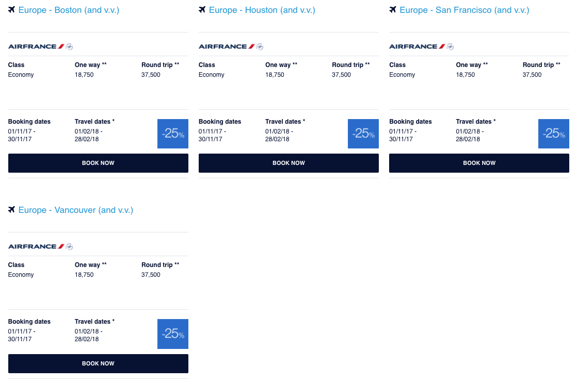Click booking dates 01/11/17 - 30/11/17 for Vancouver
Screen dimensions: 577x384
click(x=22, y=335)
